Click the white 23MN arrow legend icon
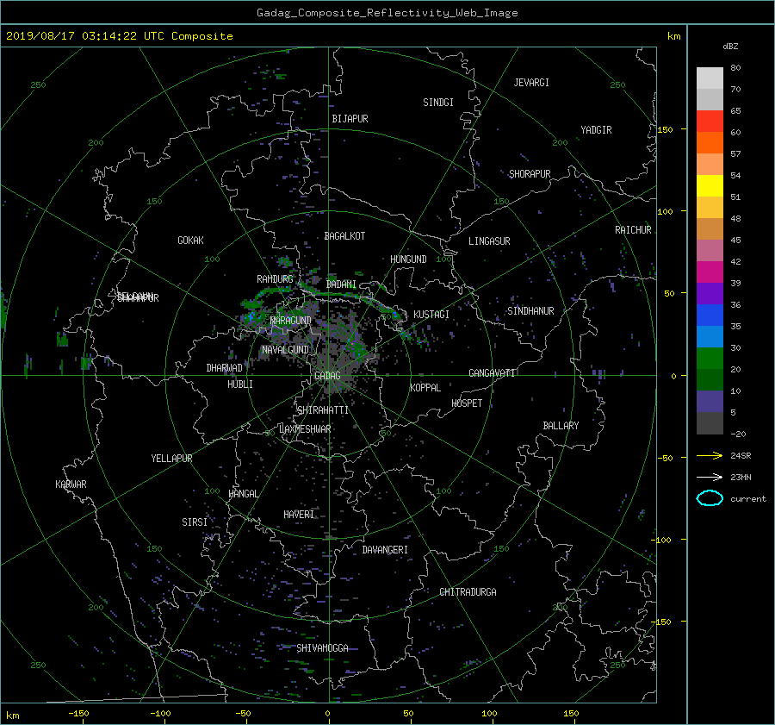 [710, 477]
